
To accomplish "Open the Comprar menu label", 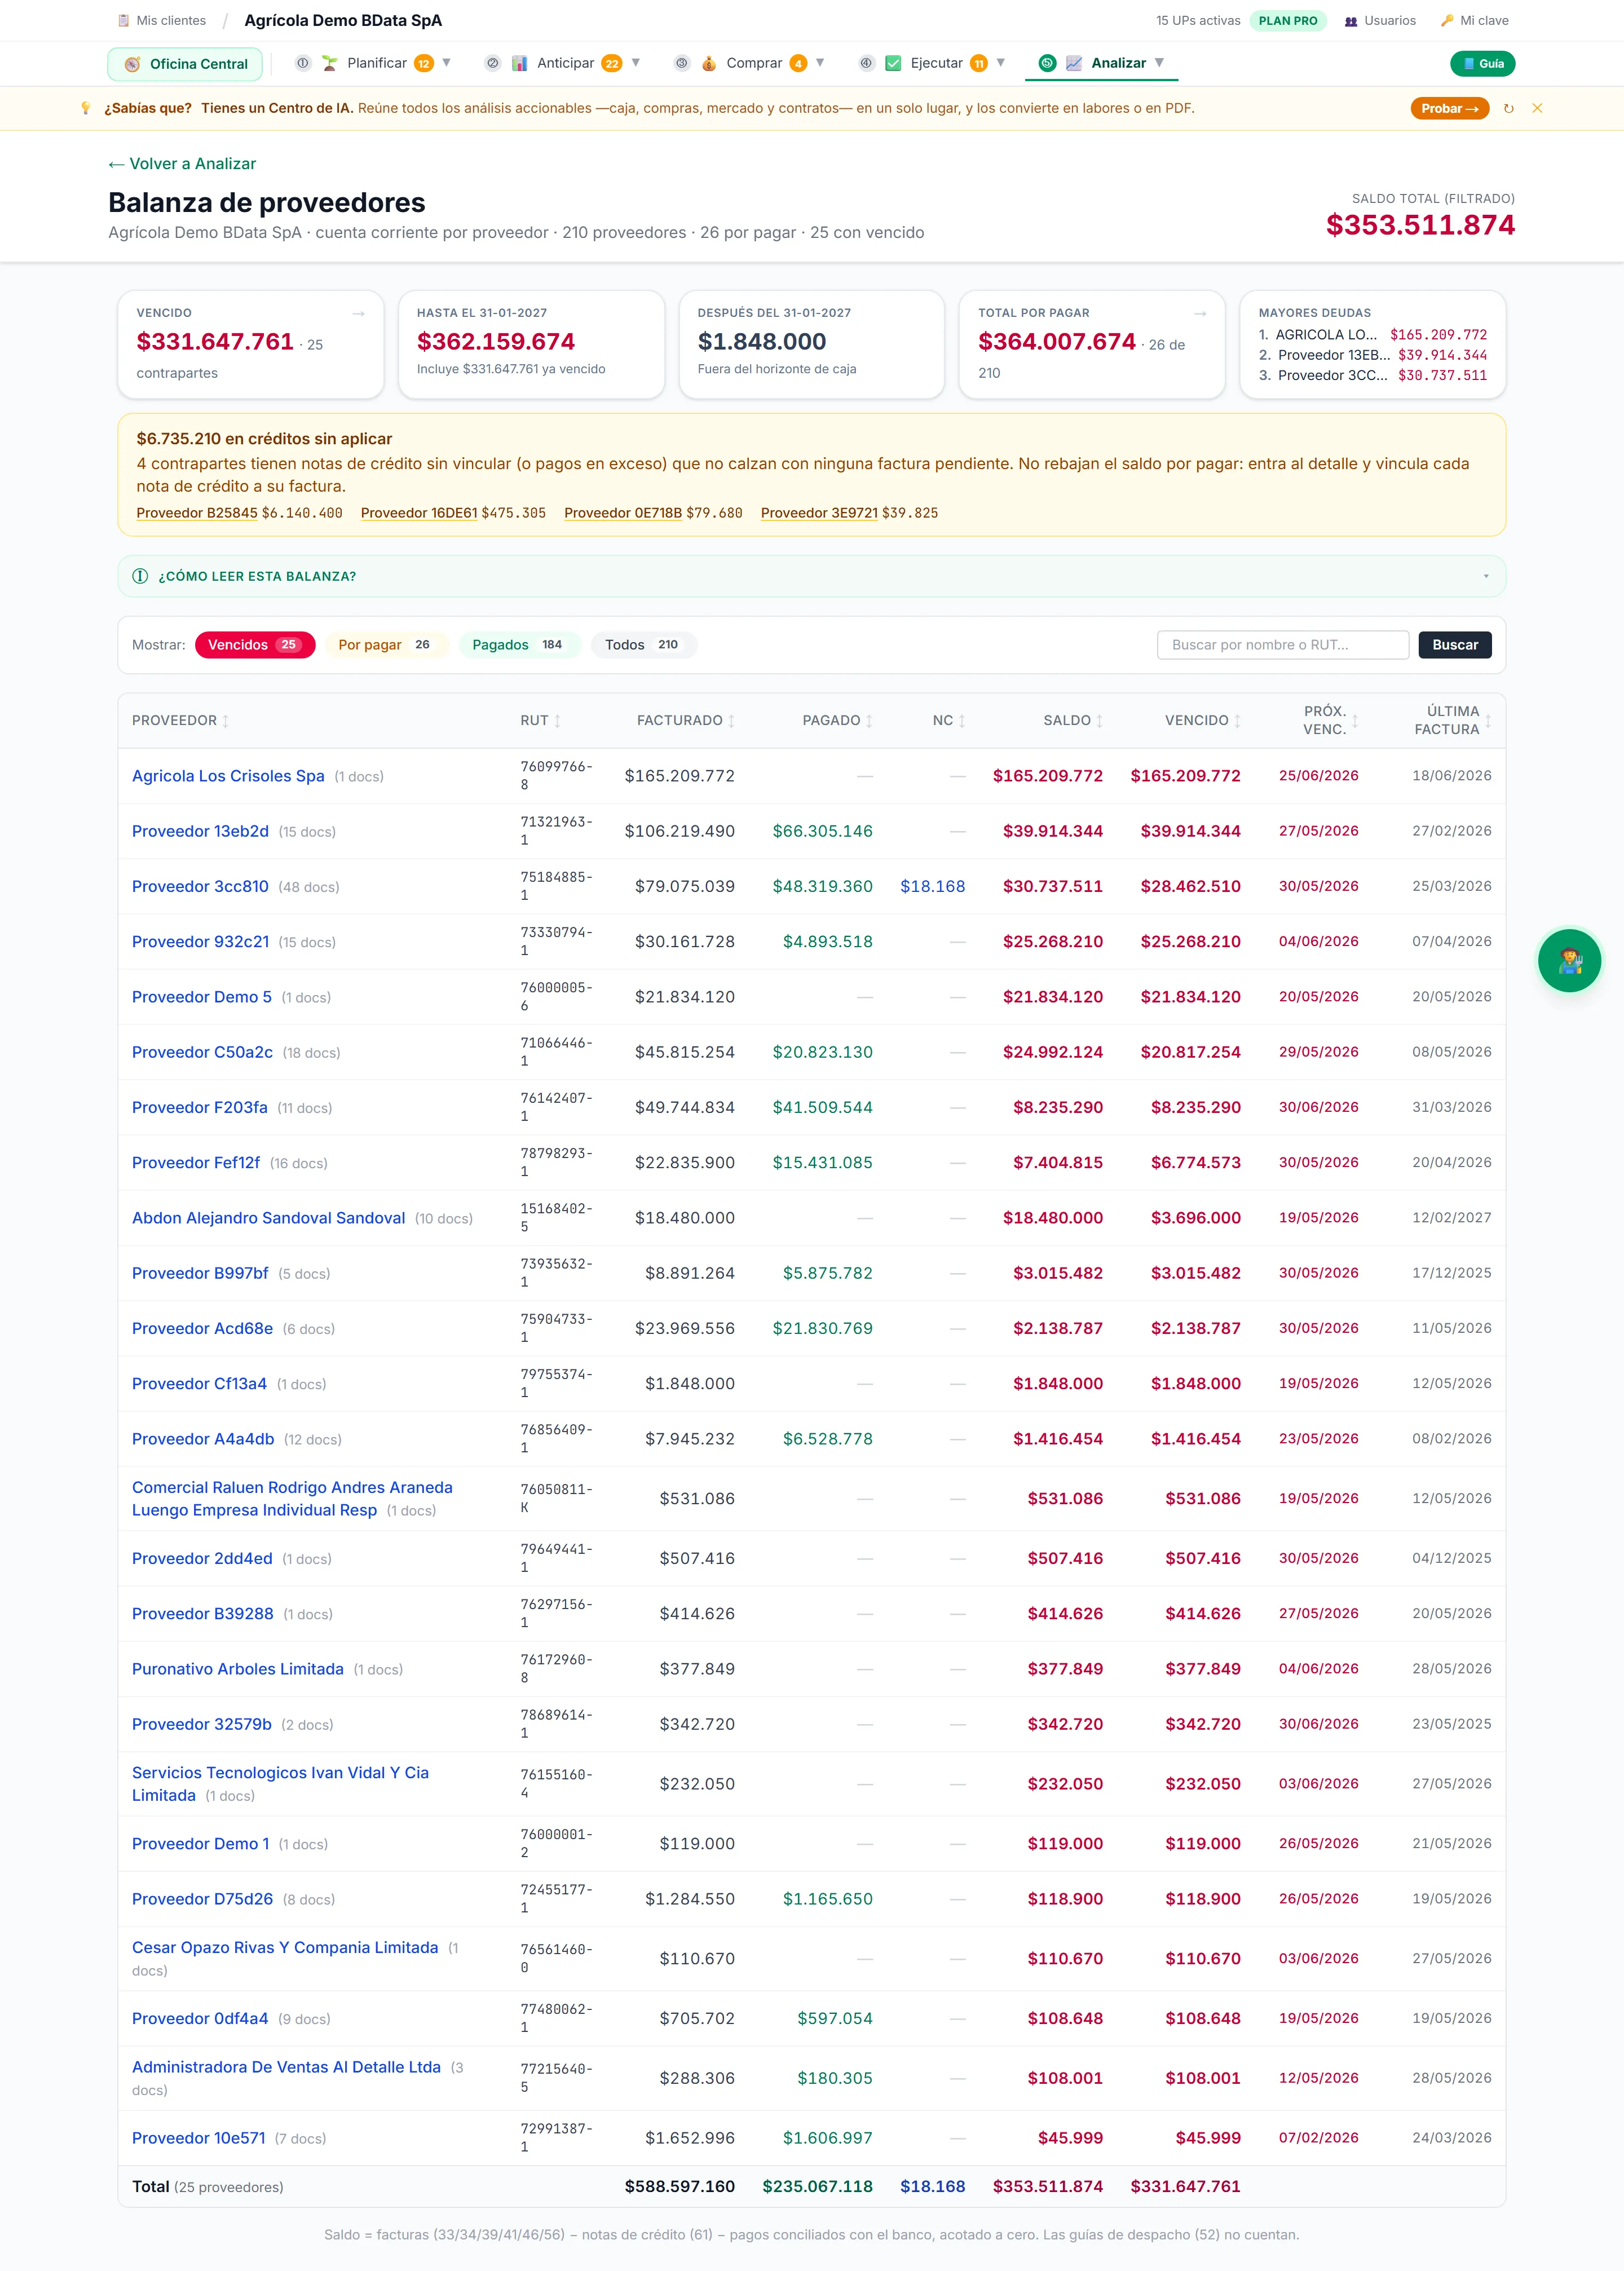I will coord(754,63).
